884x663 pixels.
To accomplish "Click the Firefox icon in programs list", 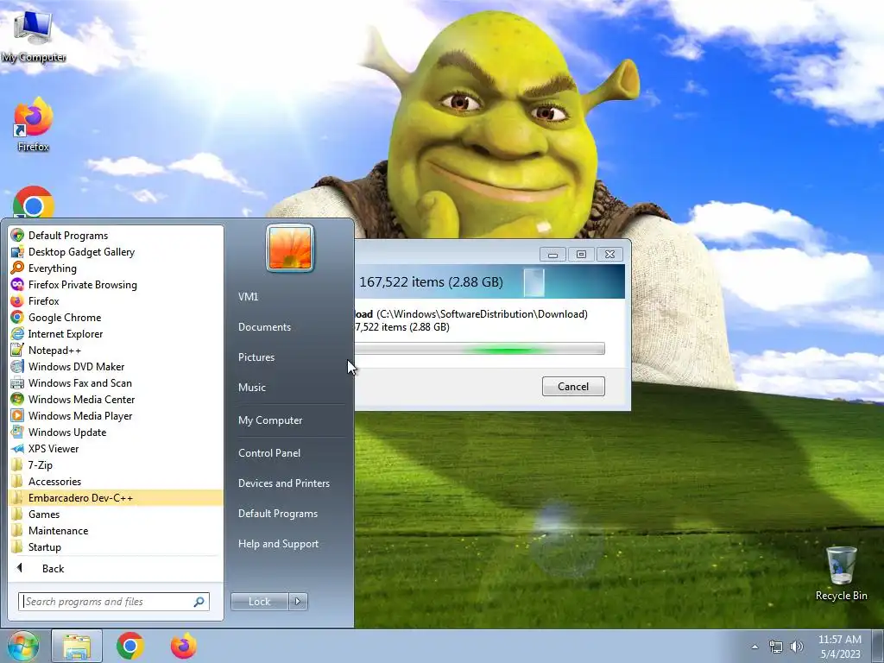I will [17, 300].
